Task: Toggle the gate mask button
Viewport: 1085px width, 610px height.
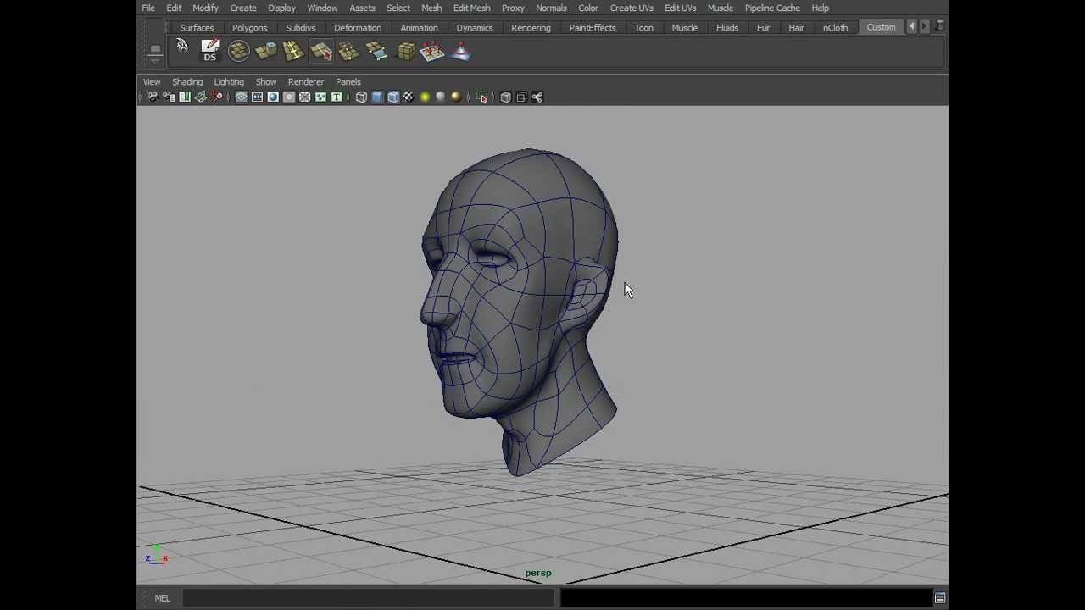Action: pos(289,97)
